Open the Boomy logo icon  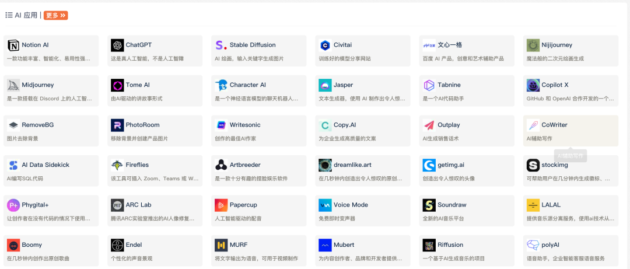pyautogui.click(x=13, y=245)
